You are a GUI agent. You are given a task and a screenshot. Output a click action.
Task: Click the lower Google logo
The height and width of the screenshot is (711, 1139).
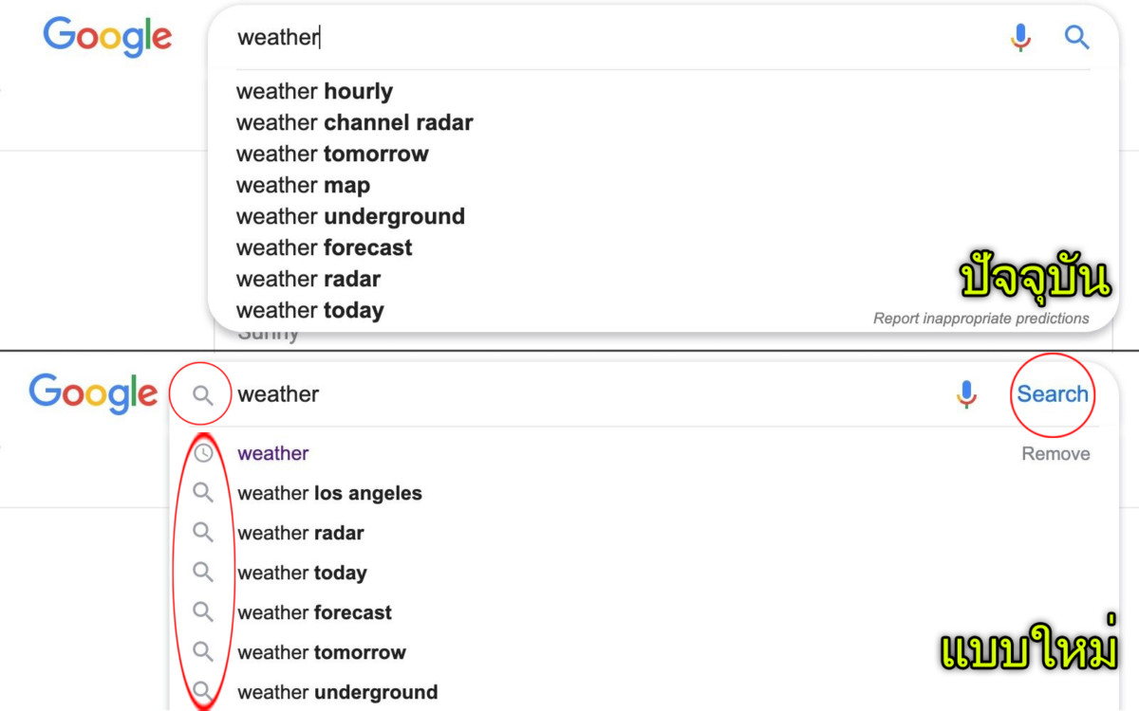[93, 392]
